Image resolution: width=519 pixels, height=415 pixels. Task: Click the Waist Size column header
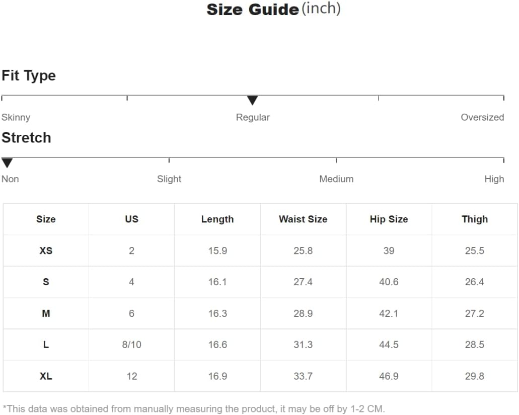(x=303, y=219)
